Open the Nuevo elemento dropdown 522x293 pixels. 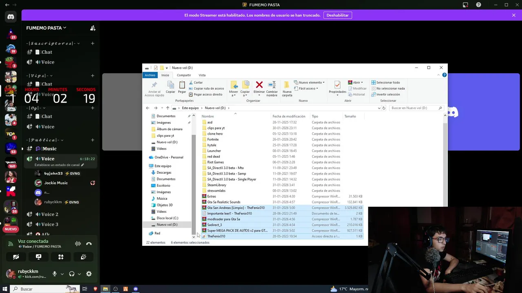coord(309,83)
